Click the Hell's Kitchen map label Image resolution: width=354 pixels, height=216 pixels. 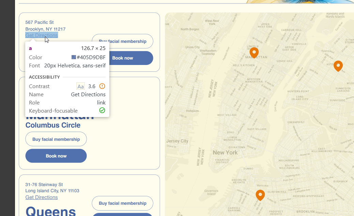coord(244,65)
